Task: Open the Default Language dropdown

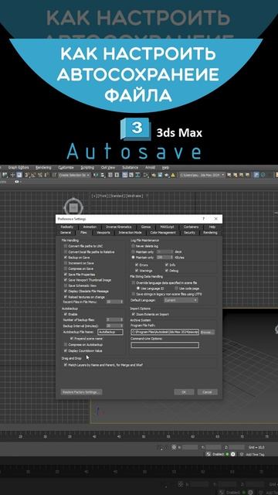Action: coord(181,300)
